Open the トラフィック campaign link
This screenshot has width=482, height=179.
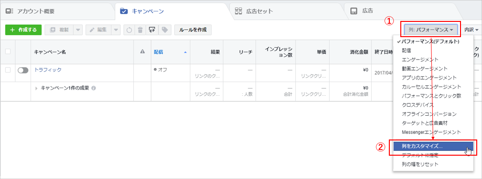tap(48, 70)
